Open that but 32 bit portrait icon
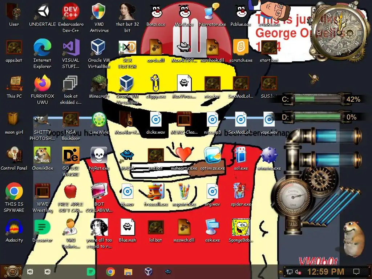 127,12
